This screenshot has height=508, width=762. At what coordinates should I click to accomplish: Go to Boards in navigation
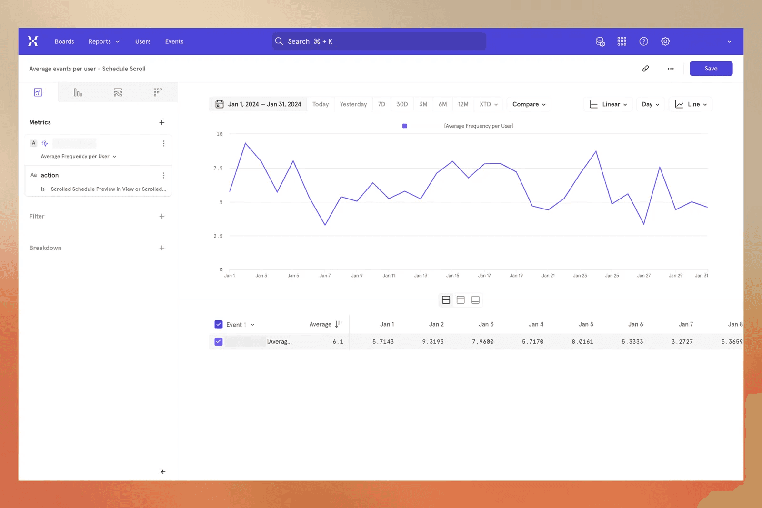64,41
